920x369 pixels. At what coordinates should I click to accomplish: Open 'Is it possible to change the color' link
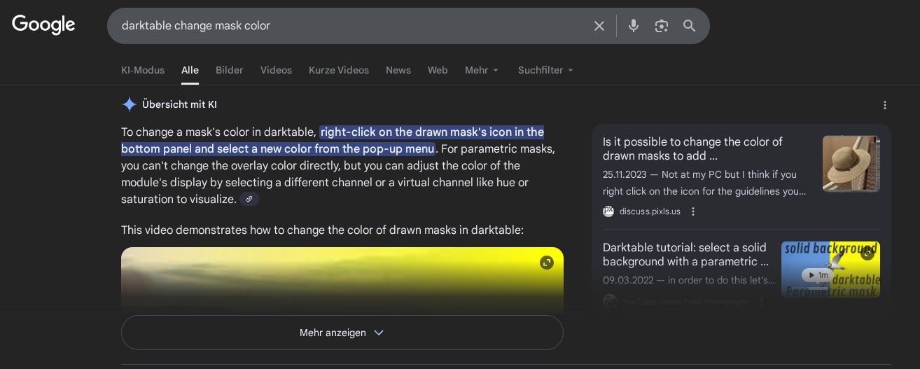[x=692, y=148]
